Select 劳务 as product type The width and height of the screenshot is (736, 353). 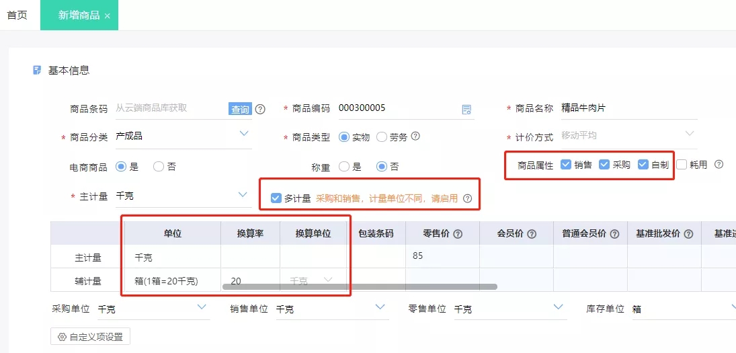[382, 137]
